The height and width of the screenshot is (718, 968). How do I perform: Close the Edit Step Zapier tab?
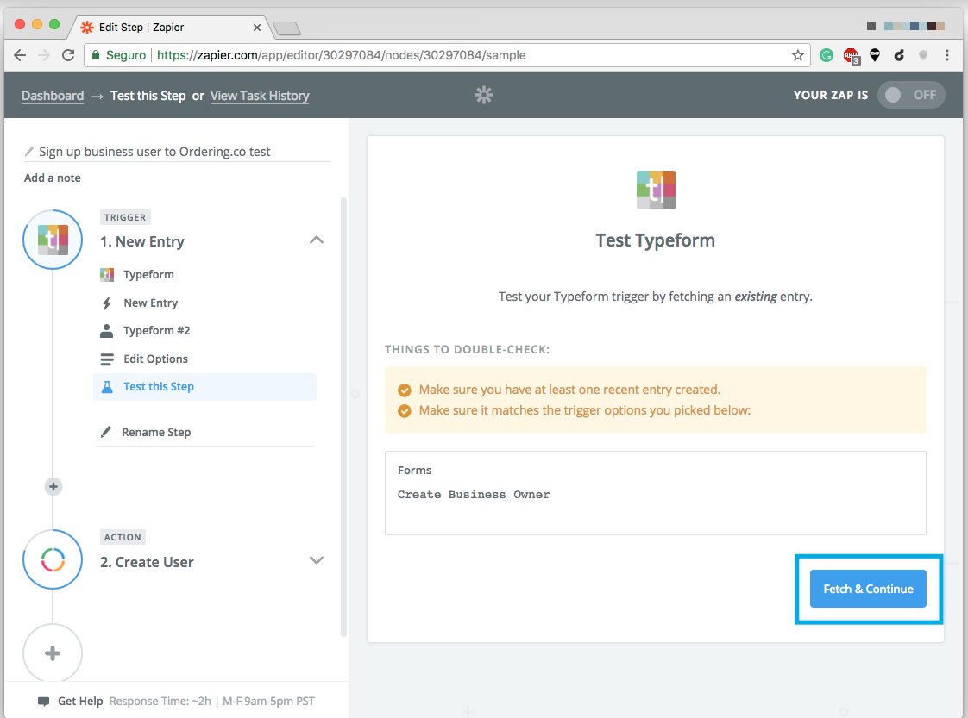click(x=257, y=28)
